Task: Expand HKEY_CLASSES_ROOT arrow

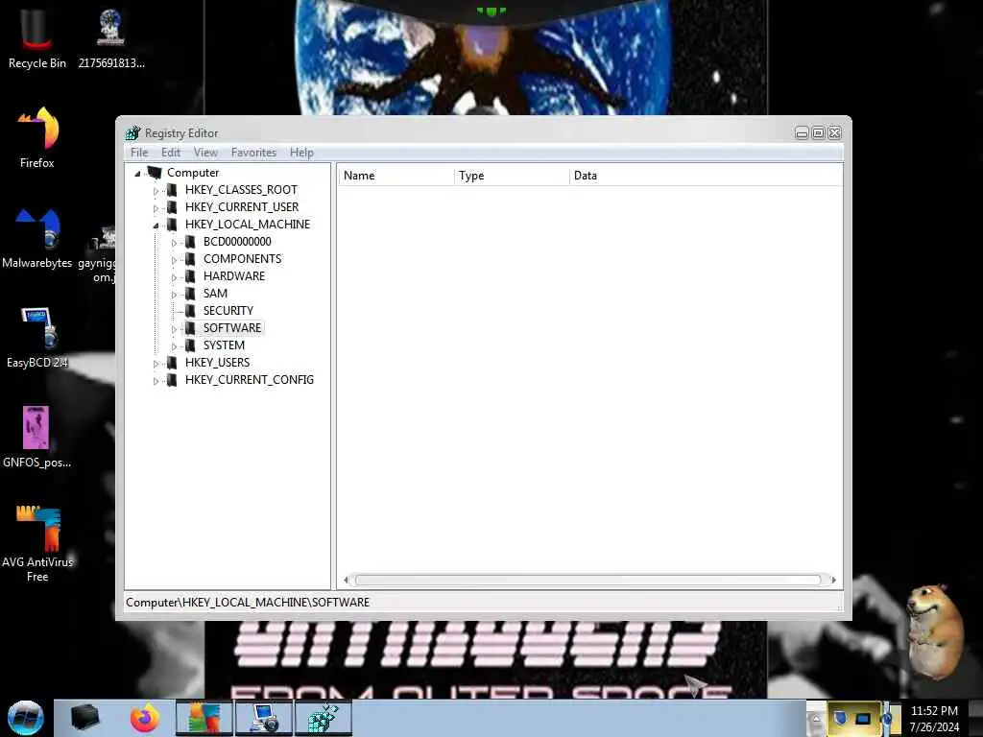Action: pos(156,191)
